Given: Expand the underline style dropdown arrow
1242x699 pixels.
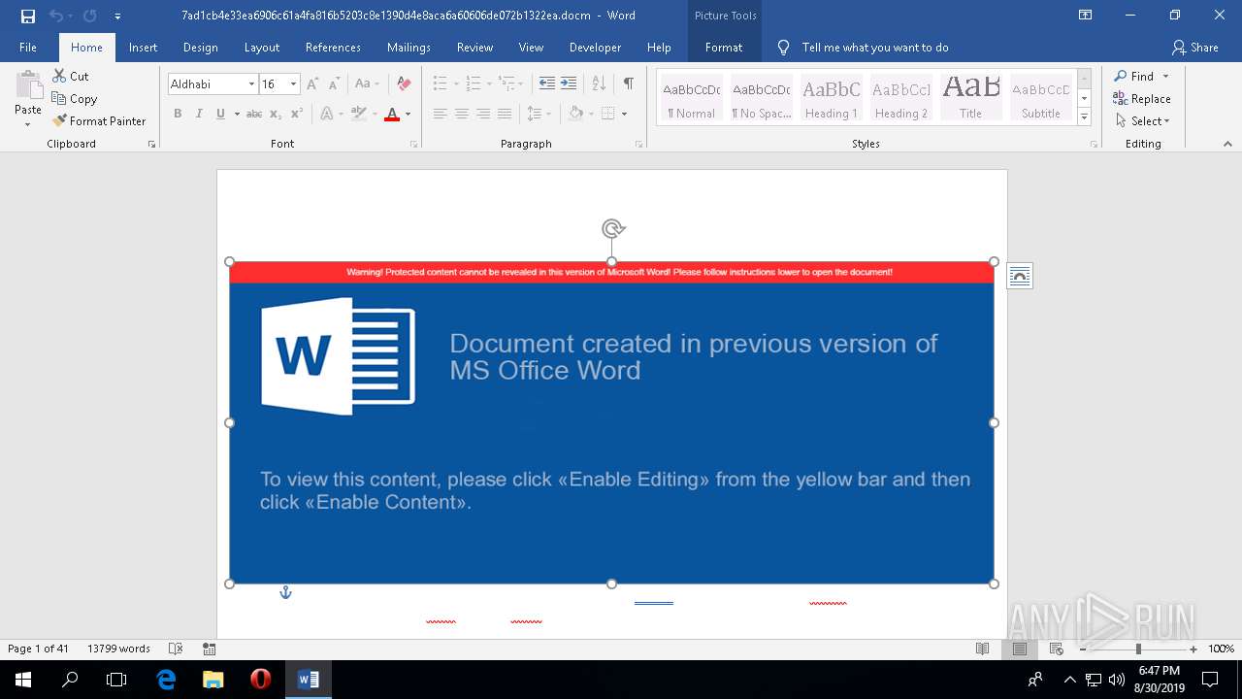Looking at the screenshot, I should 236,115.
